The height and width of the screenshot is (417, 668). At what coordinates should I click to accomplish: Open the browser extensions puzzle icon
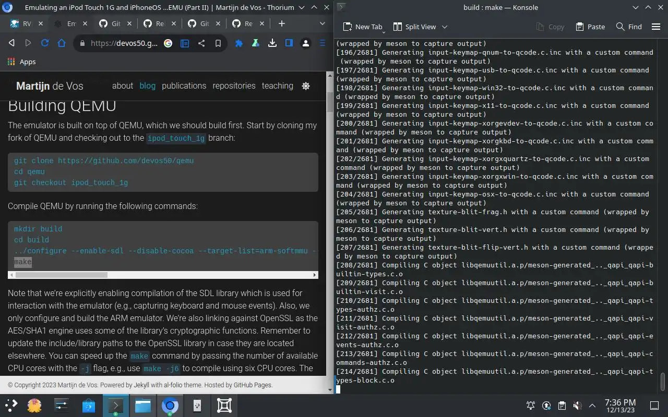pos(239,43)
